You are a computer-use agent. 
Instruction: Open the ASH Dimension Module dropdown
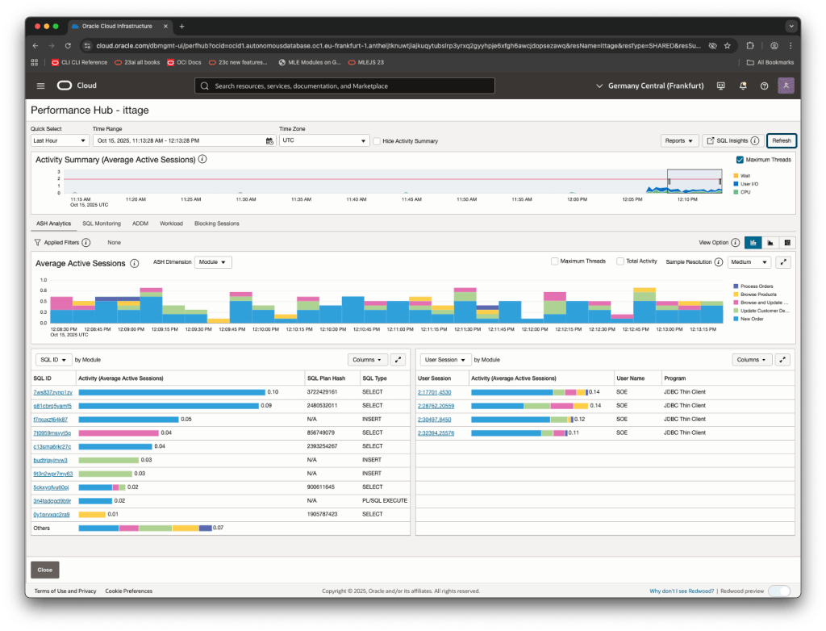point(214,262)
